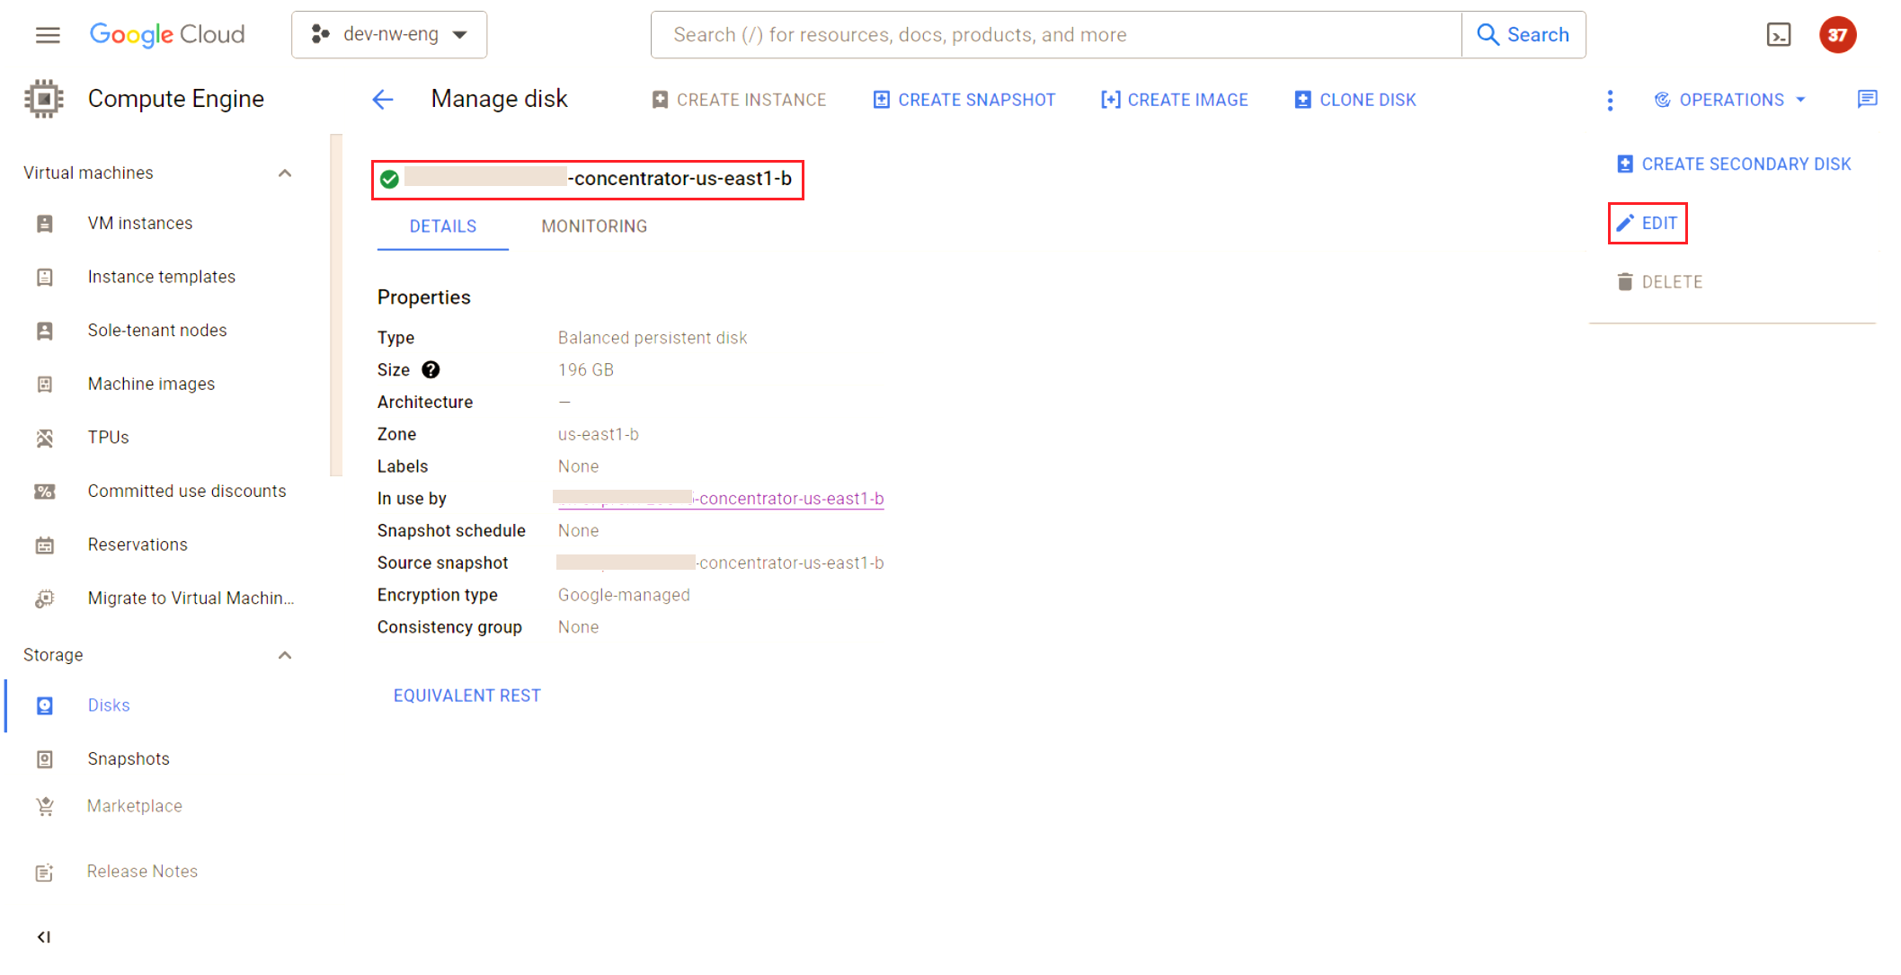Click Create Snapshot in the toolbar
Image resolution: width=1901 pixels, height=975 pixels.
(x=964, y=100)
